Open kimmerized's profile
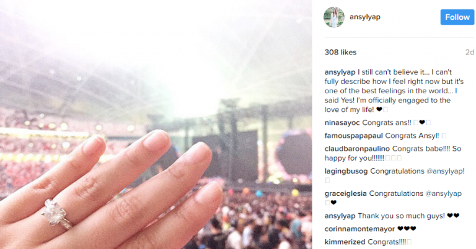Screen dimensions: 476x249 point(345,242)
